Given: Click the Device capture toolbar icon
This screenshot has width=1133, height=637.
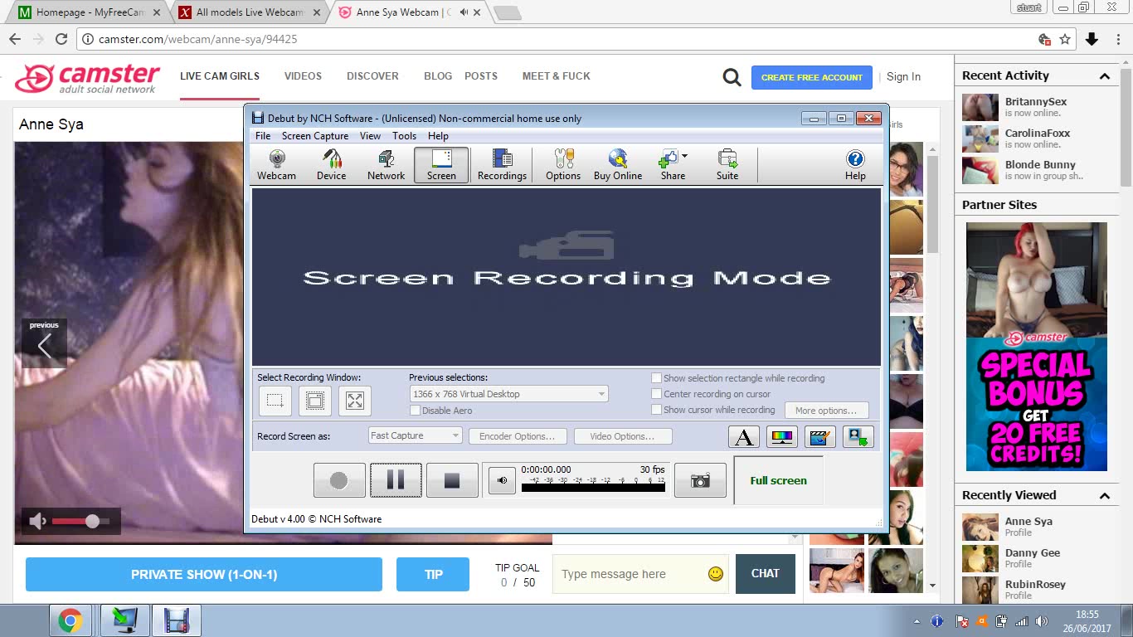Looking at the screenshot, I should [x=331, y=164].
